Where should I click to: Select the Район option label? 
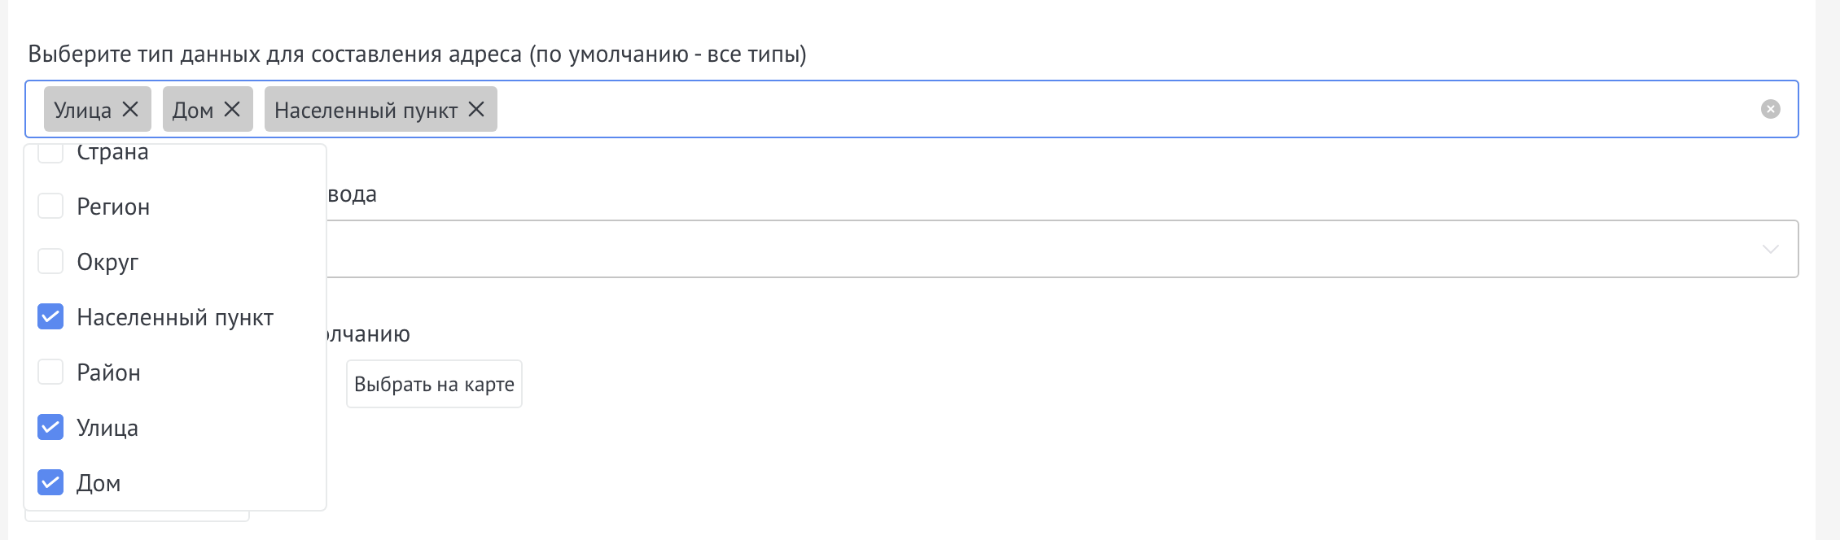point(108,372)
